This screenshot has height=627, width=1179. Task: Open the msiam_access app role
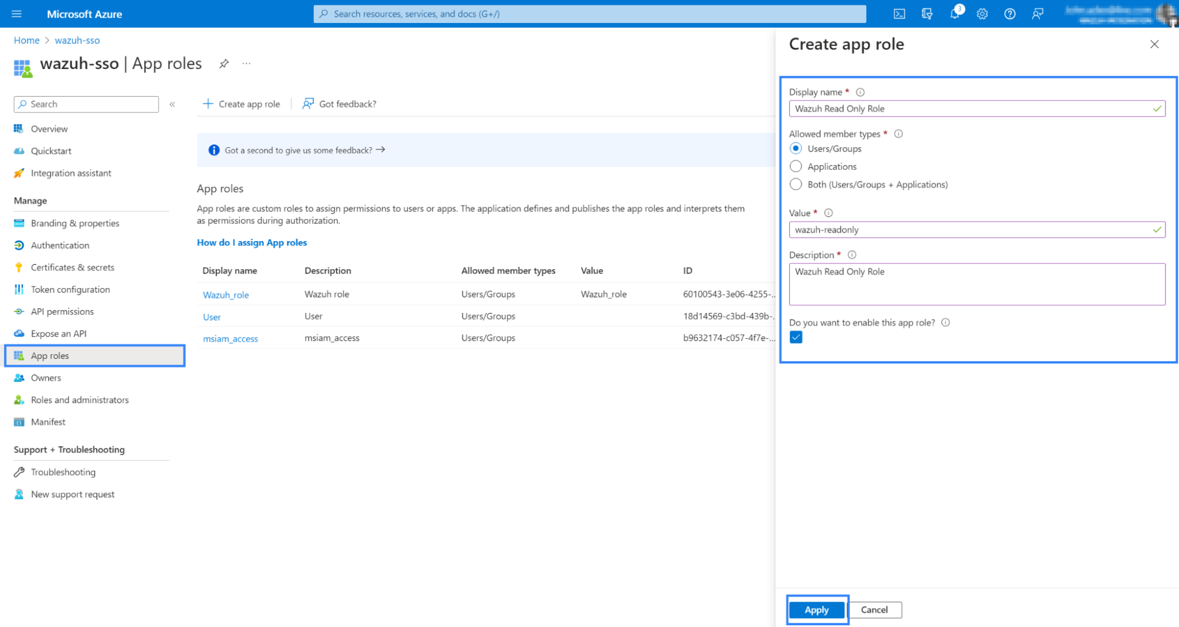[x=231, y=339]
